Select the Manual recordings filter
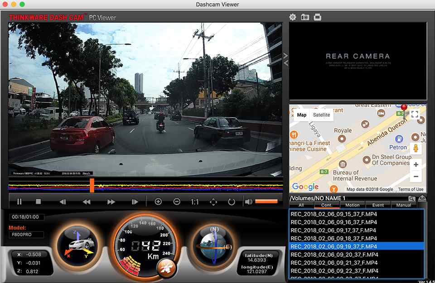 coord(404,205)
